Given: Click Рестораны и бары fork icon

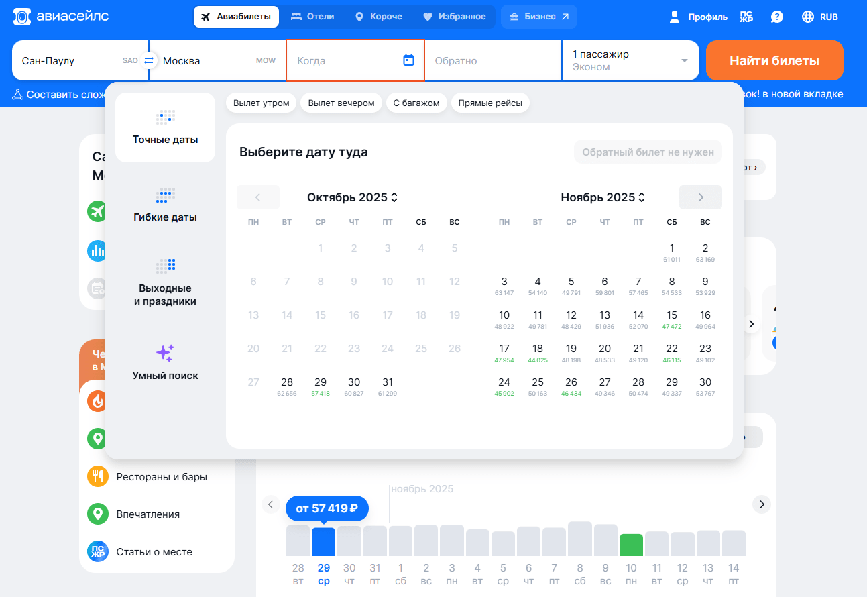Looking at the screenshot, I should 98,476.
